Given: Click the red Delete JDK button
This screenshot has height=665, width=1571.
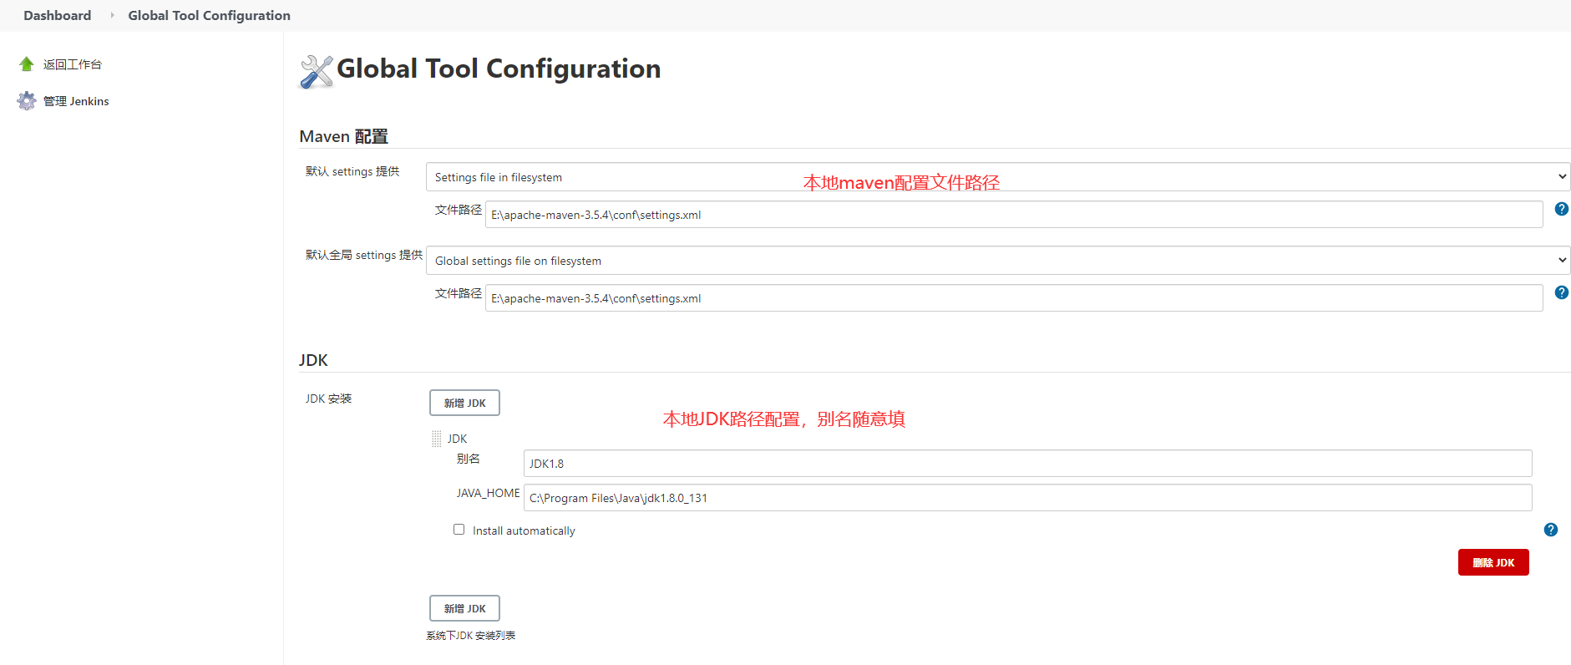Looking at the screenshot, I should click(x=1492, y=562).
